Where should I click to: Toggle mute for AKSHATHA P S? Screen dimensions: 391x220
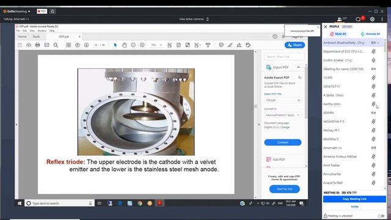pos(373,122)
